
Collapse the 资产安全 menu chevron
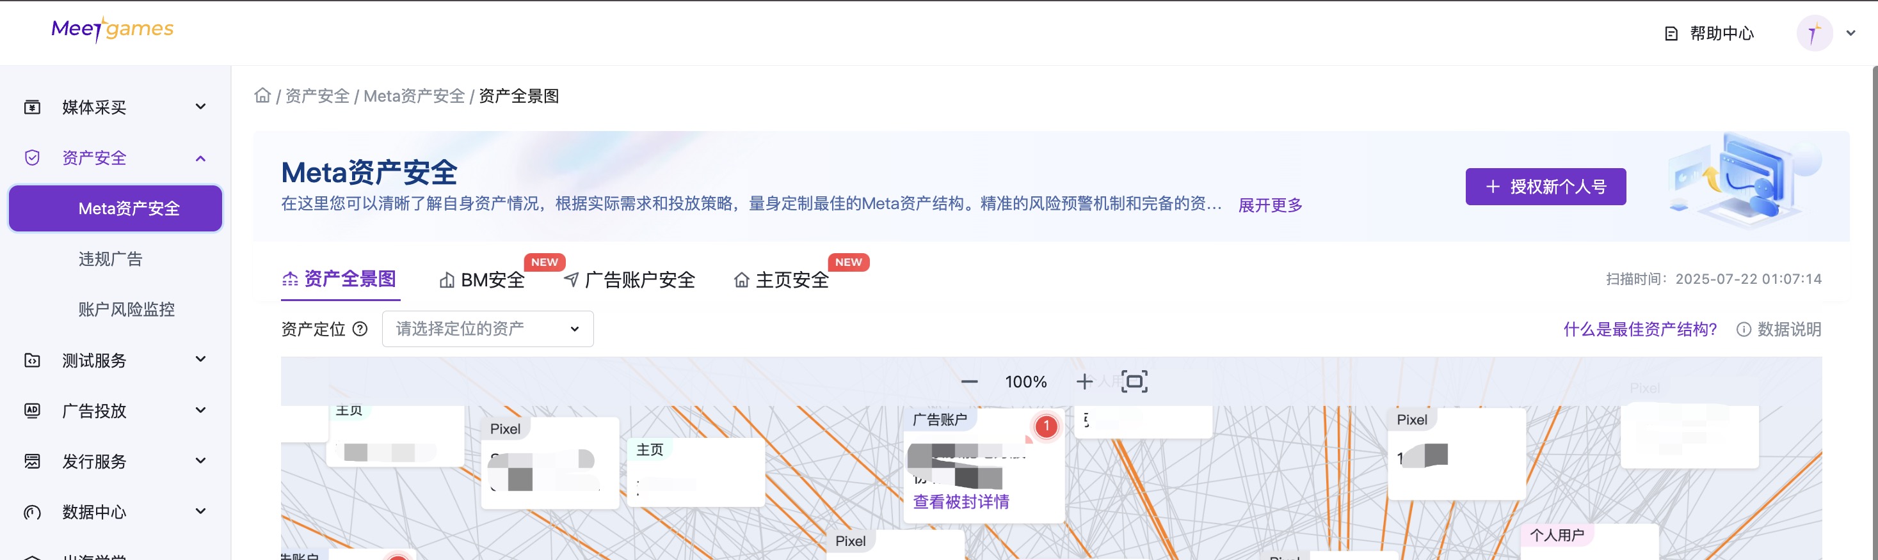click(200, 158)
